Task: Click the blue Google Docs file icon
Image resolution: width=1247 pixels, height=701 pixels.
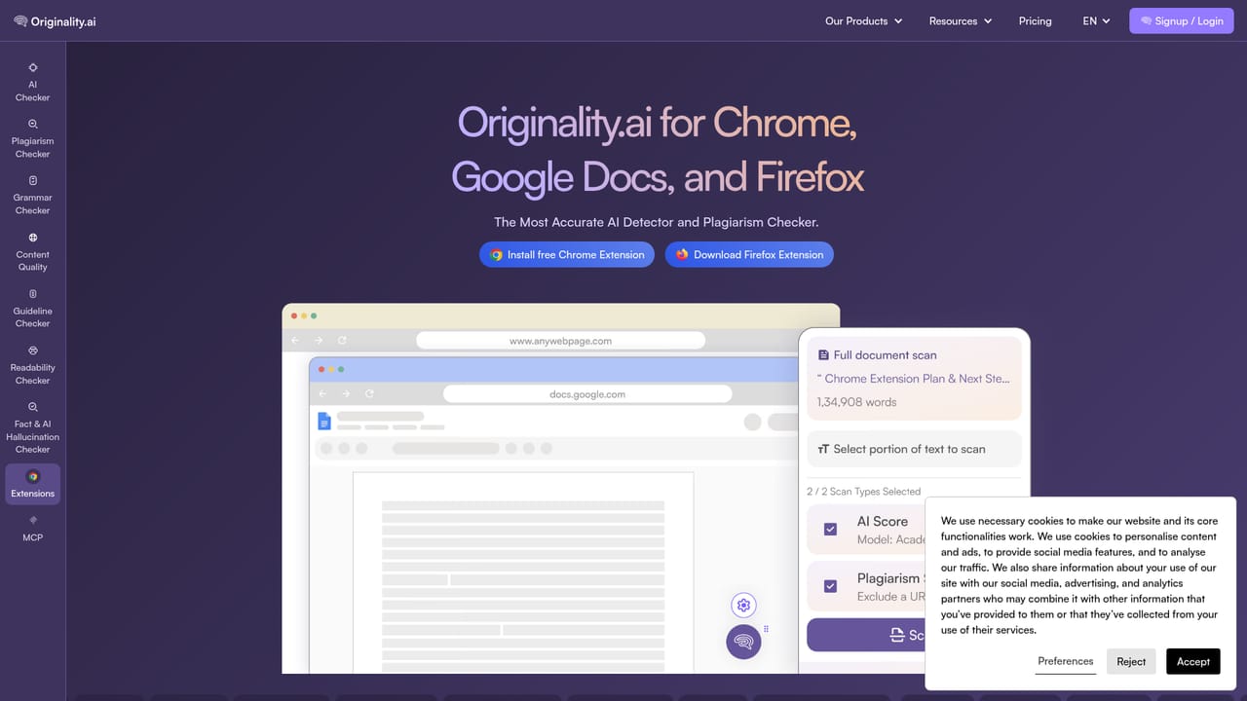Action: click(324, 421)
